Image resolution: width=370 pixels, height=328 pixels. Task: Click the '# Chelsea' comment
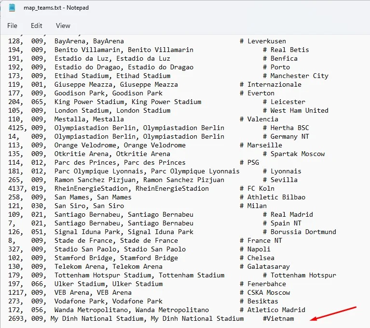tap(257, 258)
